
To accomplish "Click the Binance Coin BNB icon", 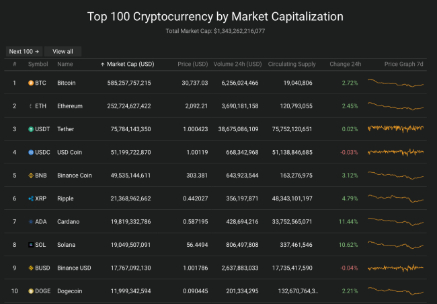I will point(31,176).
